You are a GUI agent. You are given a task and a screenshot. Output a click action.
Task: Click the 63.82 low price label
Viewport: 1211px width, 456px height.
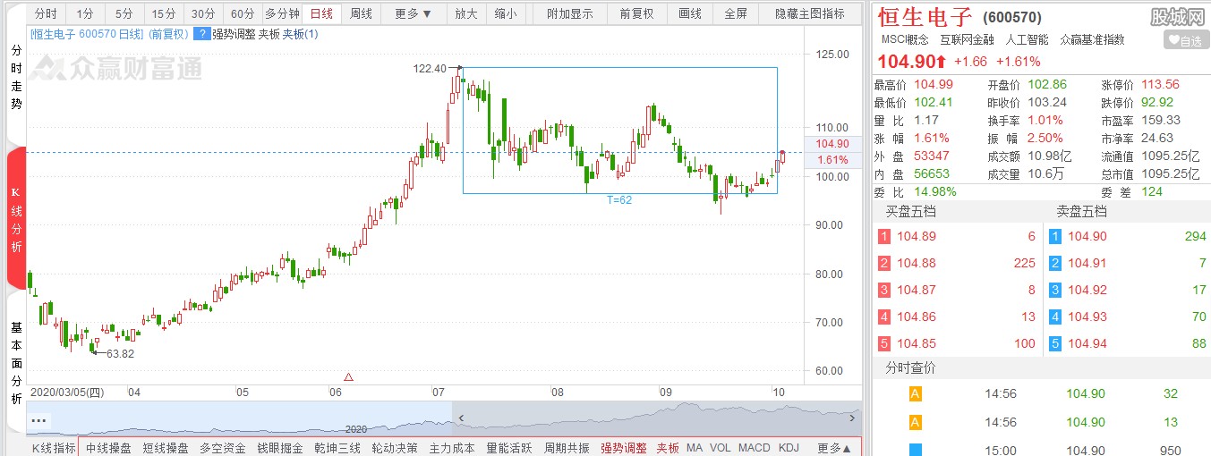(x=120, y=354)
